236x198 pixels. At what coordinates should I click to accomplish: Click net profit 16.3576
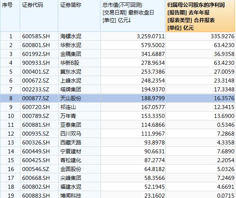click(224, 99)
